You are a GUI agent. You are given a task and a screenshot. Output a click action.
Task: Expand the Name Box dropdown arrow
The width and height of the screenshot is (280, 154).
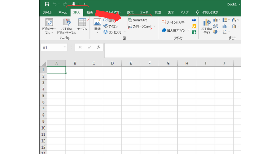click(65, 47)
